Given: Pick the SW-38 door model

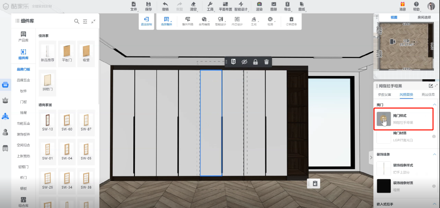Looking at the screenshot, I should point(86,180).
